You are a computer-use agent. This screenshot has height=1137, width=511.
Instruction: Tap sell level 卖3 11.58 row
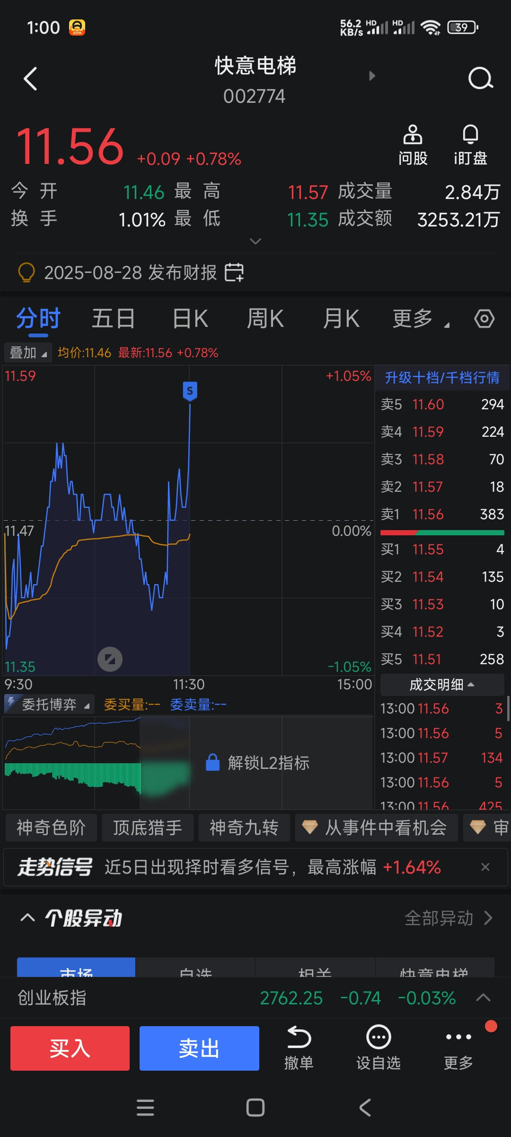442,459
